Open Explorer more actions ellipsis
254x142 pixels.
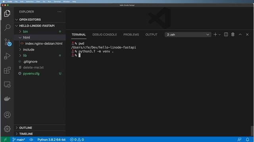click(x=60, y=12)
